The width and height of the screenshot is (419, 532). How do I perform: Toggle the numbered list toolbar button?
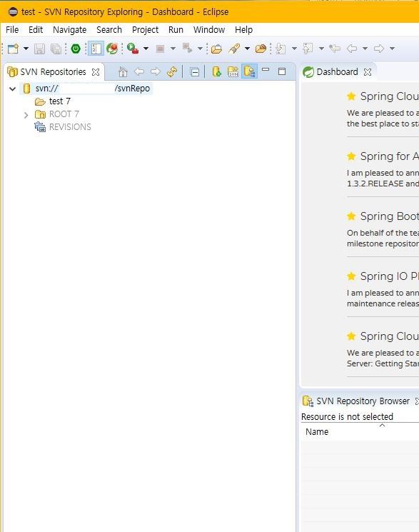[x=96, y=49]
